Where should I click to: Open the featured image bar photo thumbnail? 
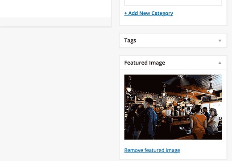tap(173, 107)
